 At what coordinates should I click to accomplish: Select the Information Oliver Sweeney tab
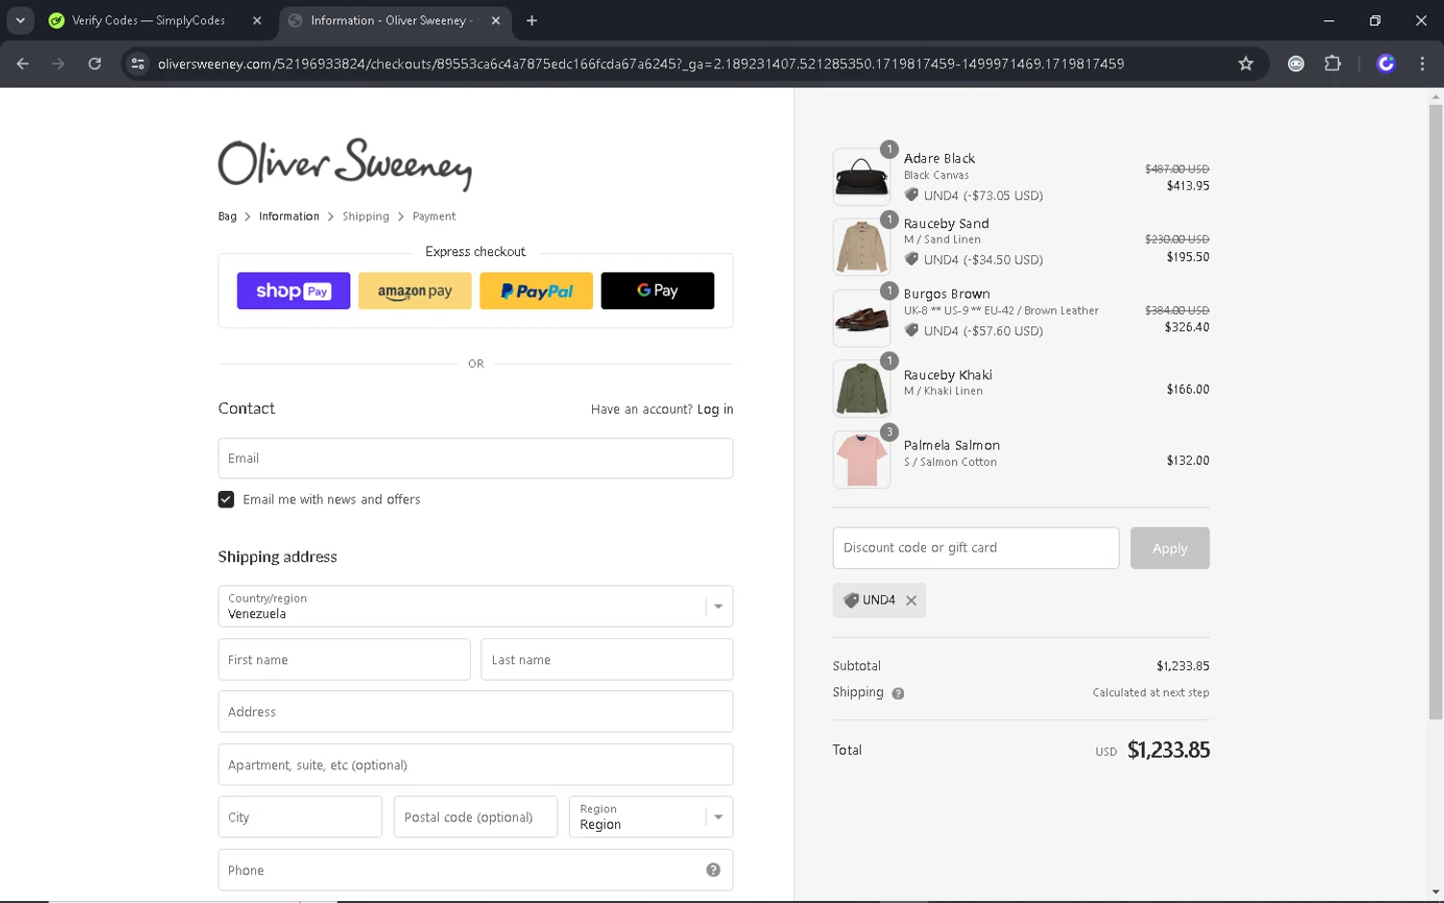click(x=389, y=20)
